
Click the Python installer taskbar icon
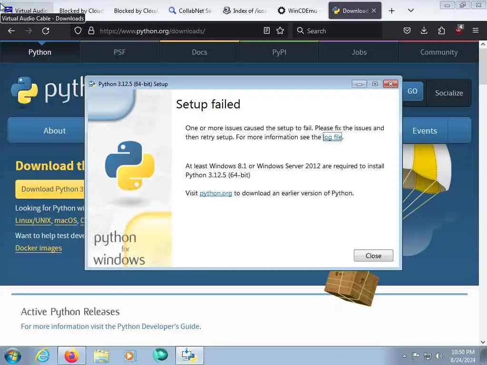tap(189, 355)
